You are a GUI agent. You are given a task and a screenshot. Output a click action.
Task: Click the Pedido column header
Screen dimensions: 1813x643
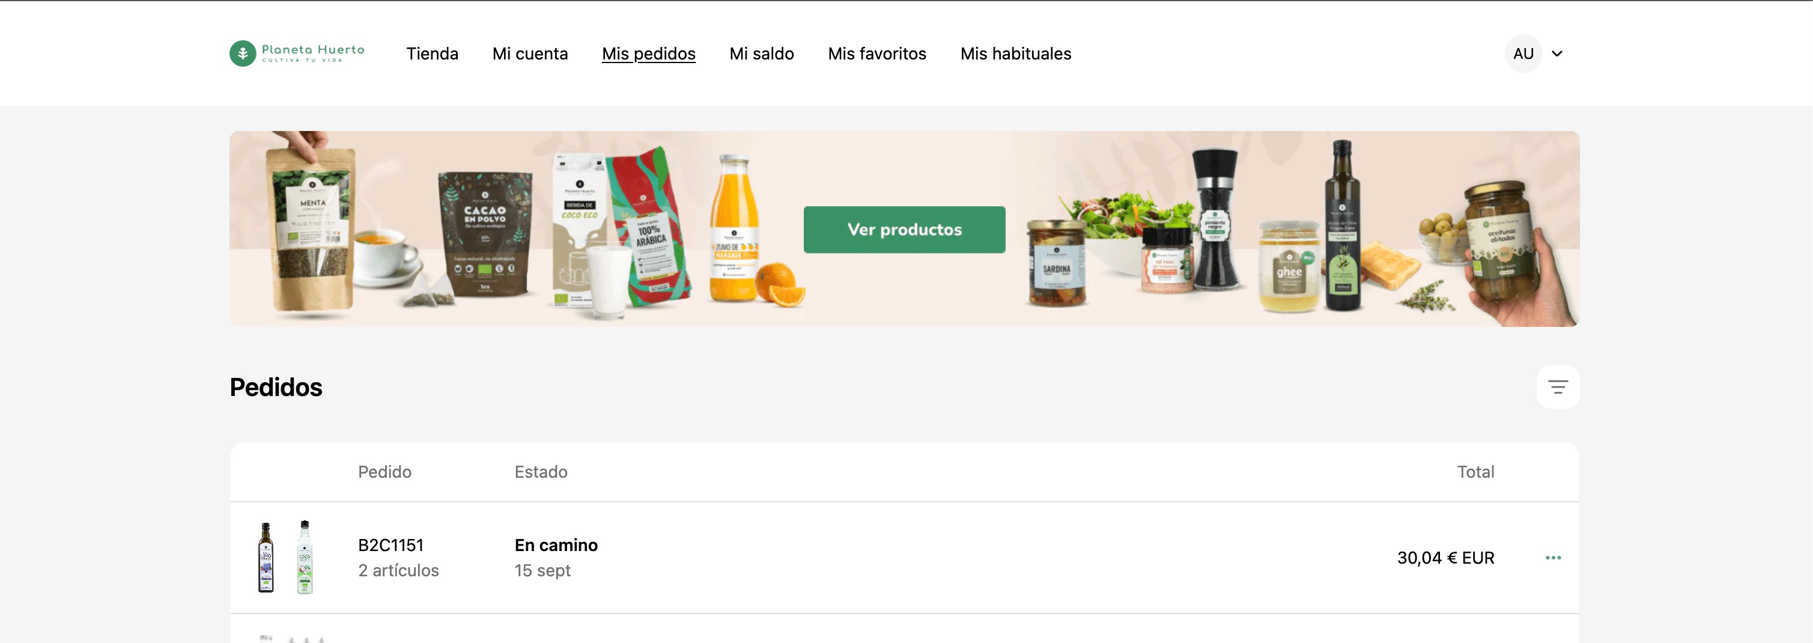coord(384,472)
